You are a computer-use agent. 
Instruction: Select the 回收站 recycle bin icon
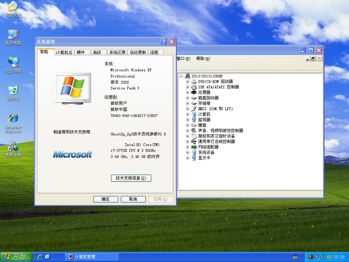(x=13, y=93)
